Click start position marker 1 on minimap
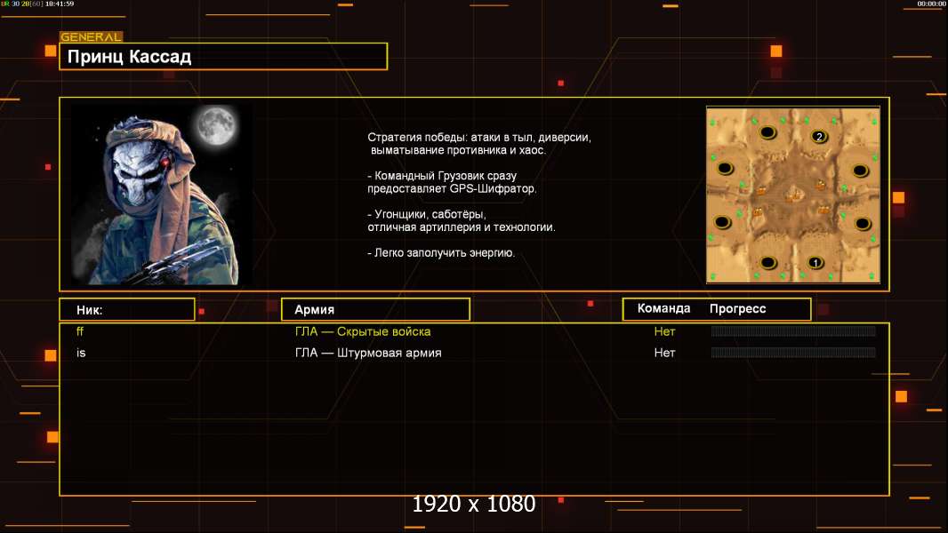The width and height of the screenshot is (948, 533). click(815, 263)
